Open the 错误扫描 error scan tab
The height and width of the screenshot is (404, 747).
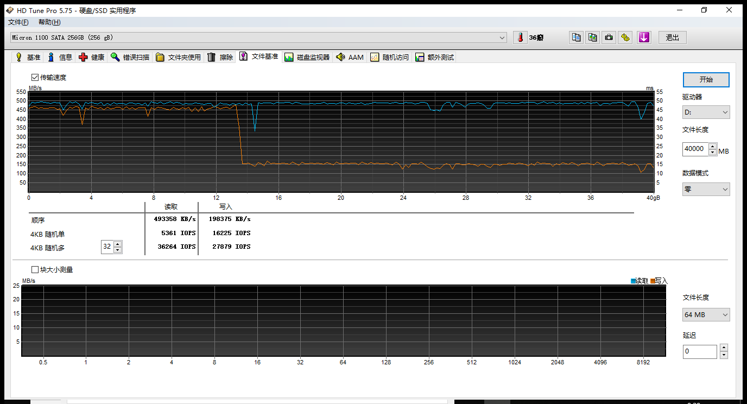pos(130,57)
